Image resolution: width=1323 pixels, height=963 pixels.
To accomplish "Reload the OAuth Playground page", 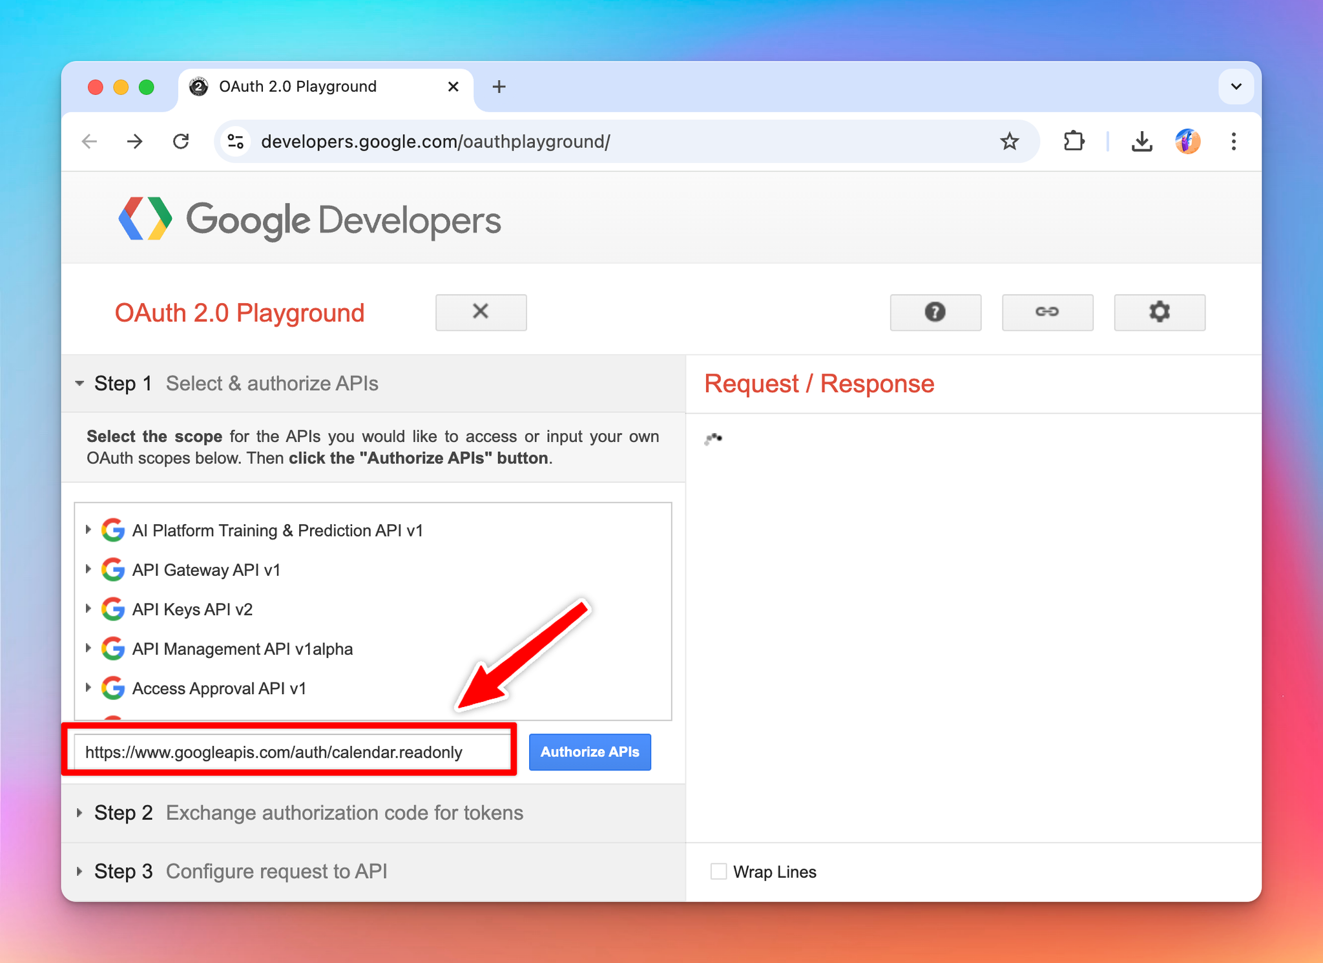I will point(181,142).
